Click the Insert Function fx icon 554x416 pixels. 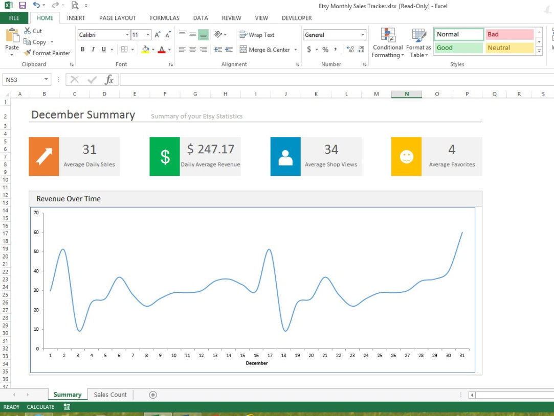coord(109,80)
